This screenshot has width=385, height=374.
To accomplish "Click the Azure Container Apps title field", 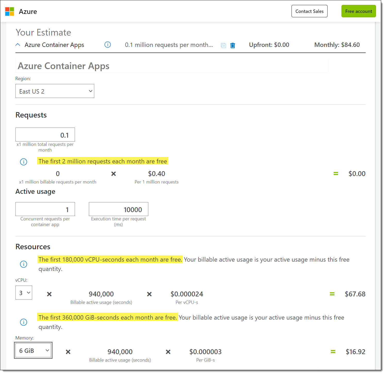I will pyautogui.click(x=172, y=66).
